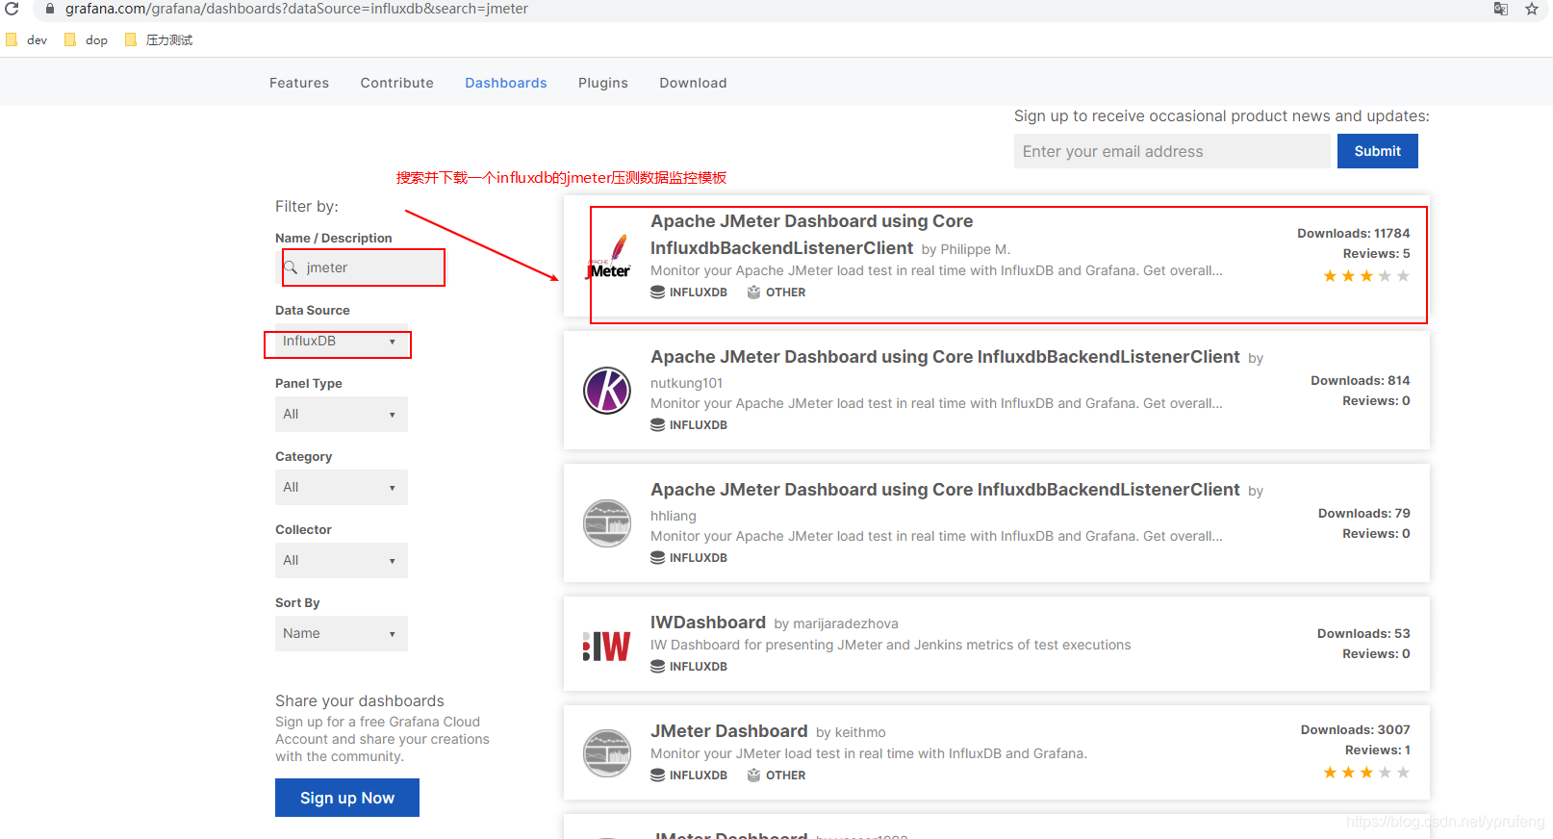Go to the Plugins nav item
This screenshot has width=1553, height=839.
coord(603,83)
